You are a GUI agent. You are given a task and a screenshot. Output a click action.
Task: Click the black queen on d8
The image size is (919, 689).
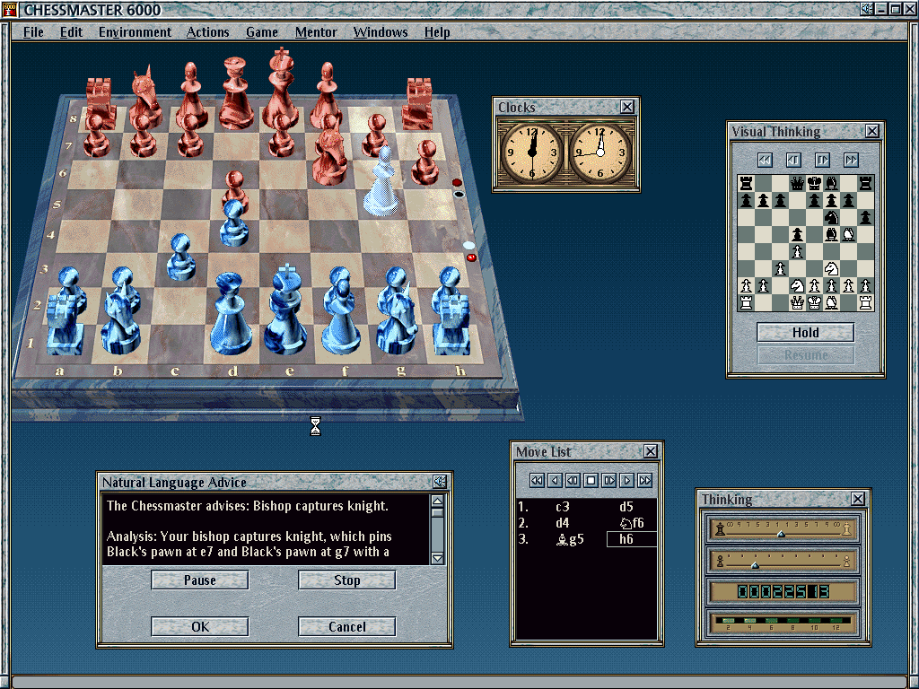[236, 93]
